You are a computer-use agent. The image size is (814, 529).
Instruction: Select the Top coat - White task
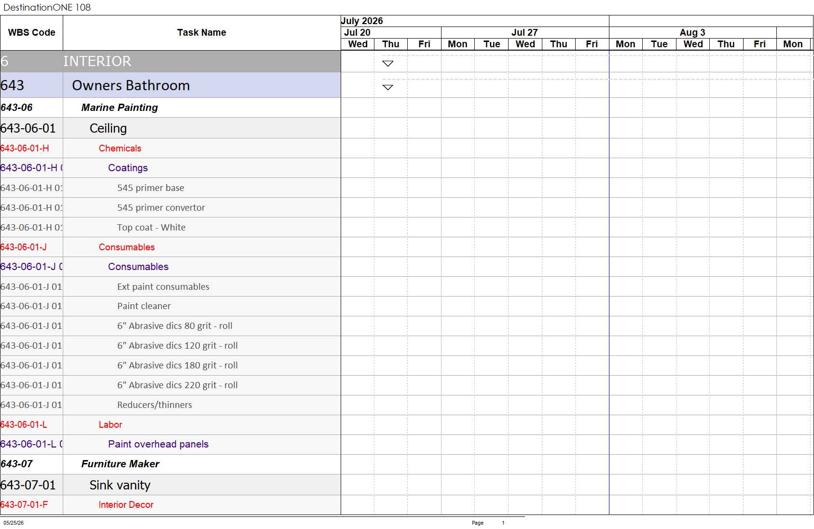[170, 227]
